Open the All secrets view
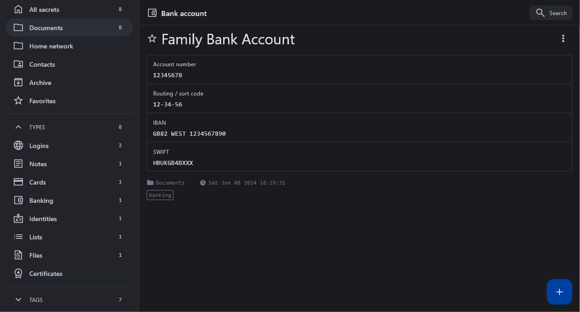 click(44, 10)
